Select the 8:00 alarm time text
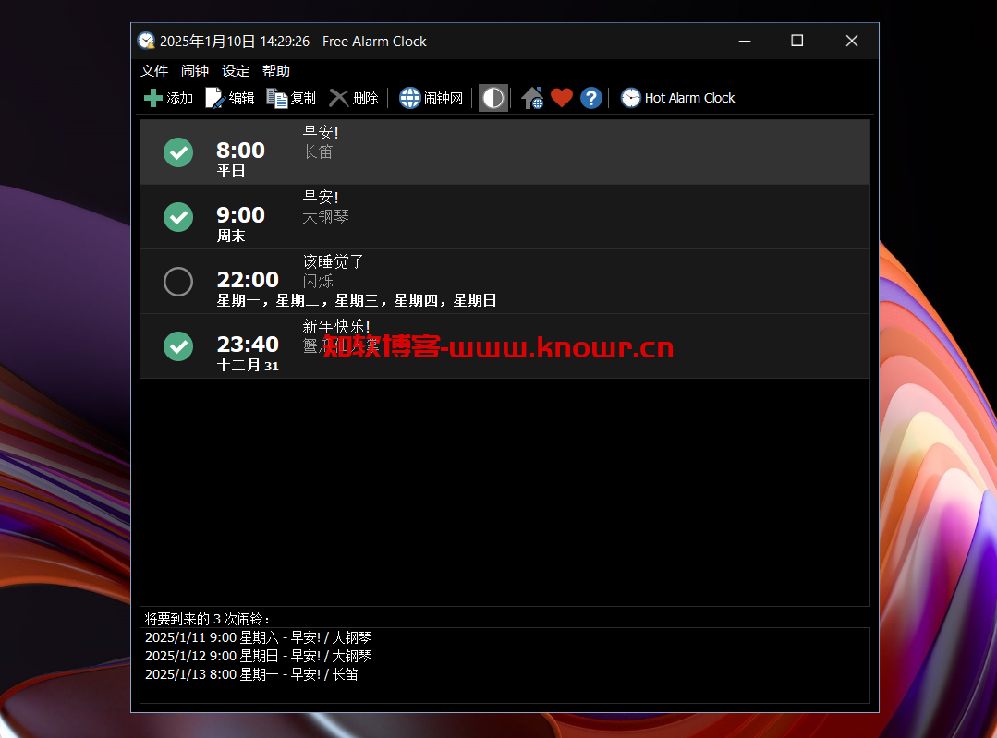The image size is (997, 738). point(240,151)
